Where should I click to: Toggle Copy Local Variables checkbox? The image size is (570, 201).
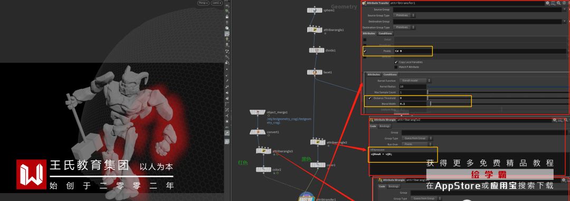click(396, 62)
